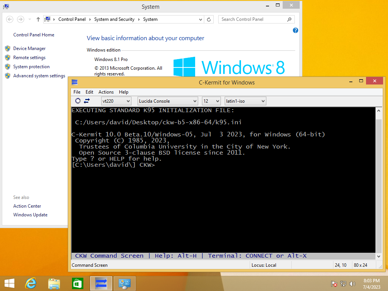Viewport: 388px width, 291px height.
Task: Click the Refresh button in address bar
Action: (x=209, y=19)
